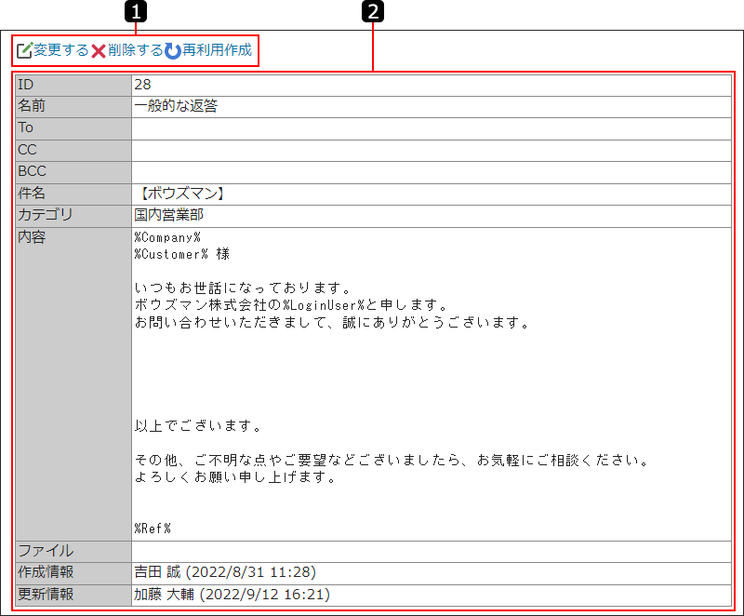Click the update info 加藤 大輔 (2022/9/12 16:21)

(x=232, y=595)
